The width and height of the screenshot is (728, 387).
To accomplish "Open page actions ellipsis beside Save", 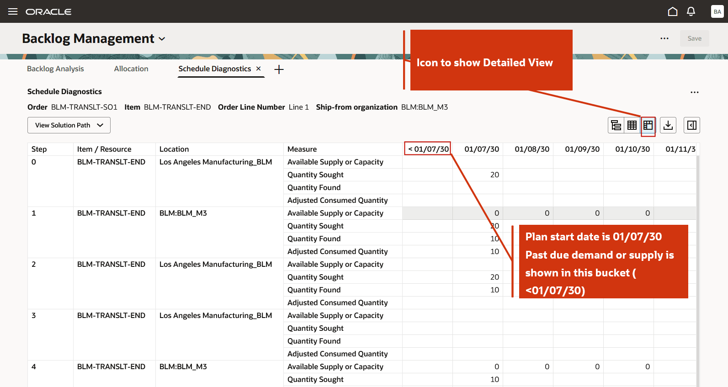I will (x=664, y=38).
